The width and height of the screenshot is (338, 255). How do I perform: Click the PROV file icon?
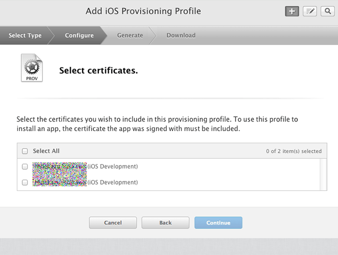(x=32, y=68)
